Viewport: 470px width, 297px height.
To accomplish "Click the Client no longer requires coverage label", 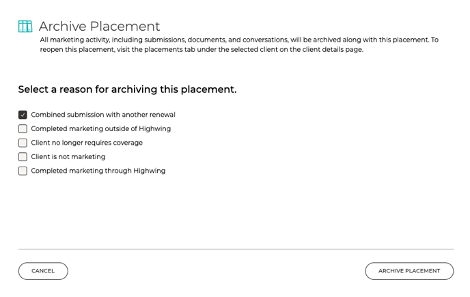I will coord(87,143).
